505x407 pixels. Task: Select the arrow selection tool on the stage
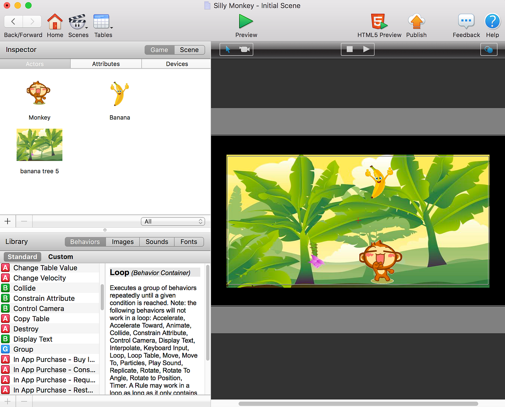pyautogui.click(x=228, y=49)
